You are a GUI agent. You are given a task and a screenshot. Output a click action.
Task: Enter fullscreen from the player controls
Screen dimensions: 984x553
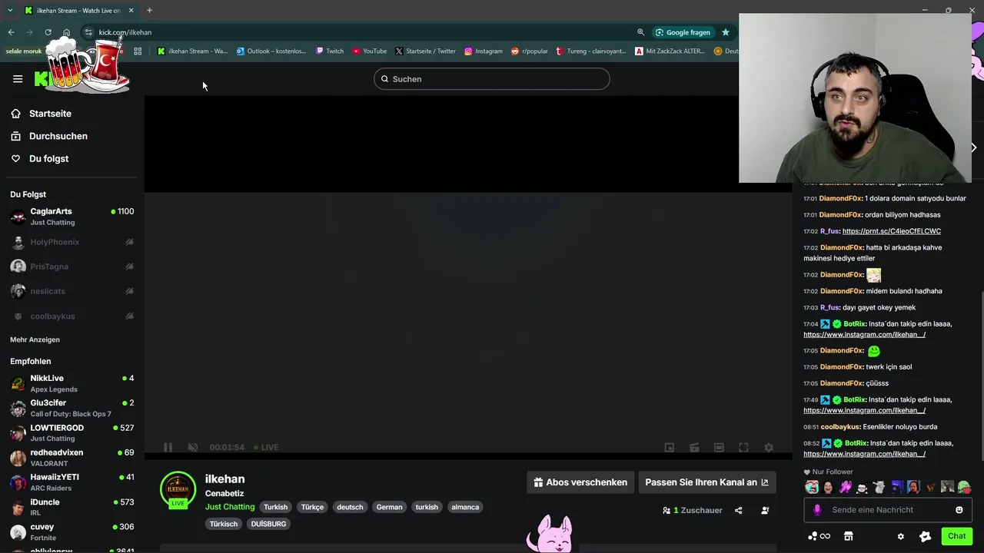point(743,447)
